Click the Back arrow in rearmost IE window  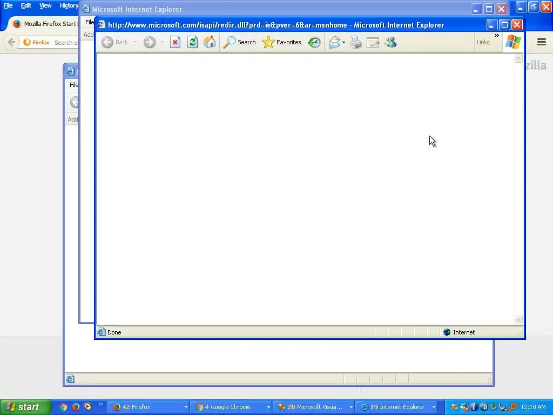tap(74, 102)
